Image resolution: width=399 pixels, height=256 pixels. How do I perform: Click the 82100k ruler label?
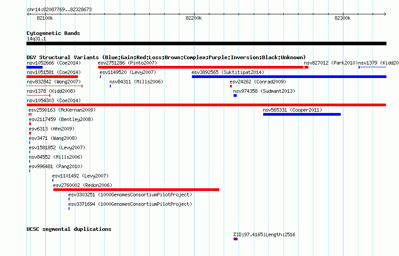tap(45, 18)
